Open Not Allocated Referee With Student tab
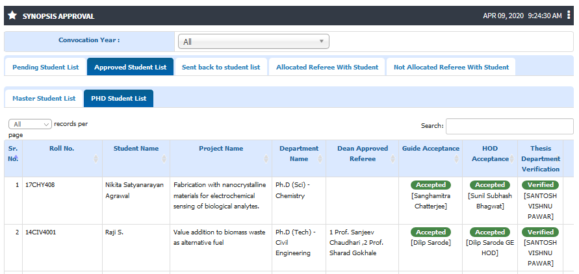This screenshot has height=274, width=579. tap(451, 67)
